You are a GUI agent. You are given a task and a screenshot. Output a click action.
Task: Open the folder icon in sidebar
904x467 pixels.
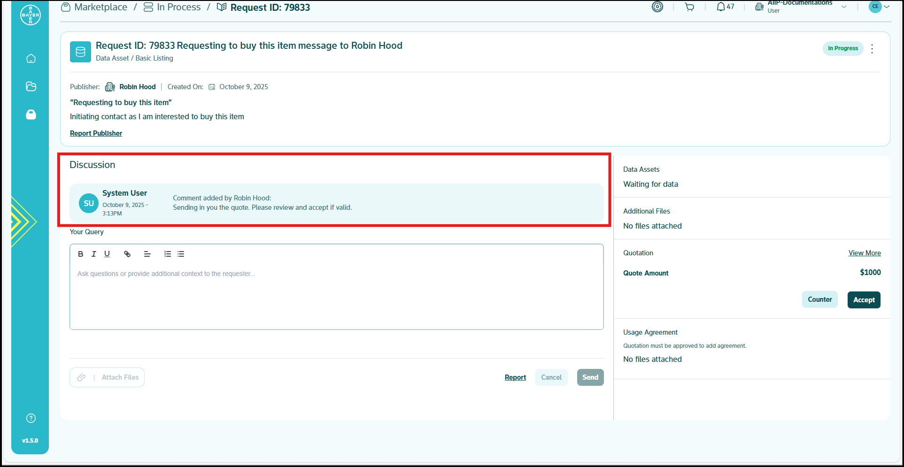pyautogui.click(x=31, y=86)
